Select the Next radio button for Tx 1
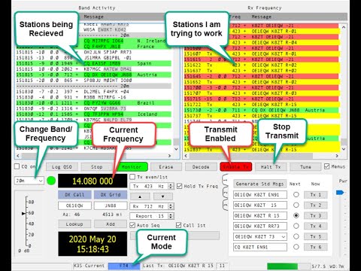 click(x=296, y=194)
